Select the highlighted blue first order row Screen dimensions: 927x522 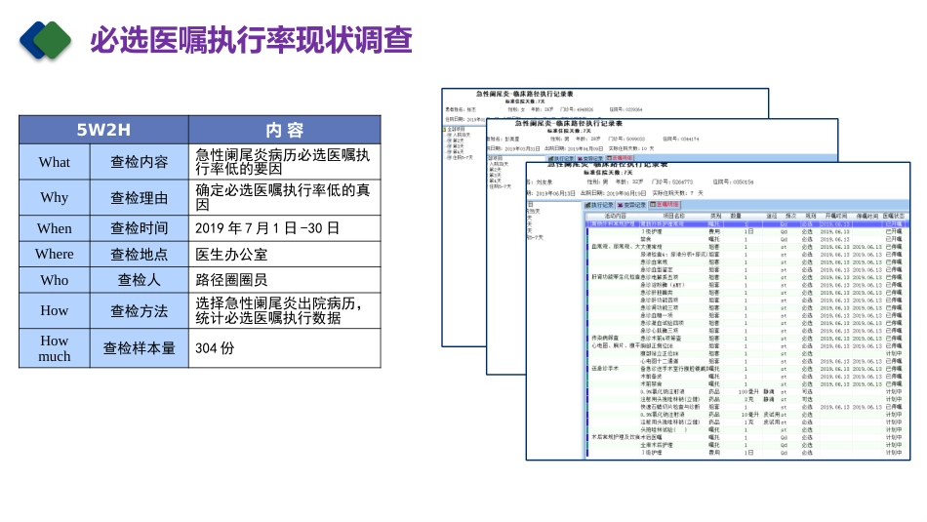[746, 224]
